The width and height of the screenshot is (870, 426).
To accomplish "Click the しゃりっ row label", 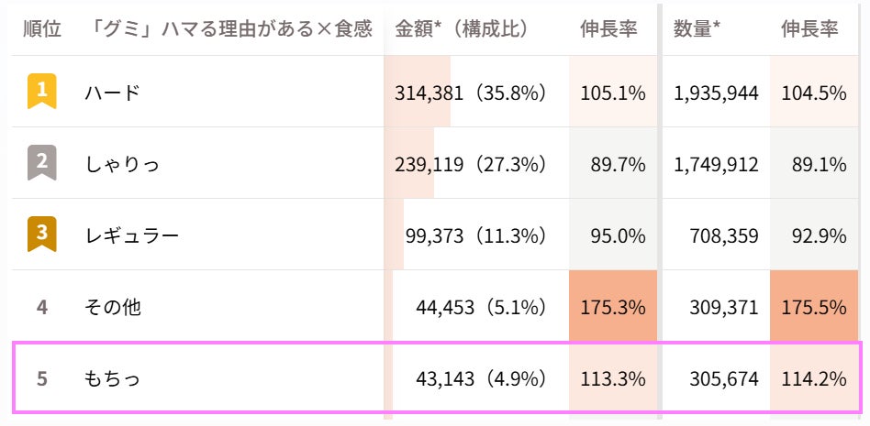I will tap(122, 165).
